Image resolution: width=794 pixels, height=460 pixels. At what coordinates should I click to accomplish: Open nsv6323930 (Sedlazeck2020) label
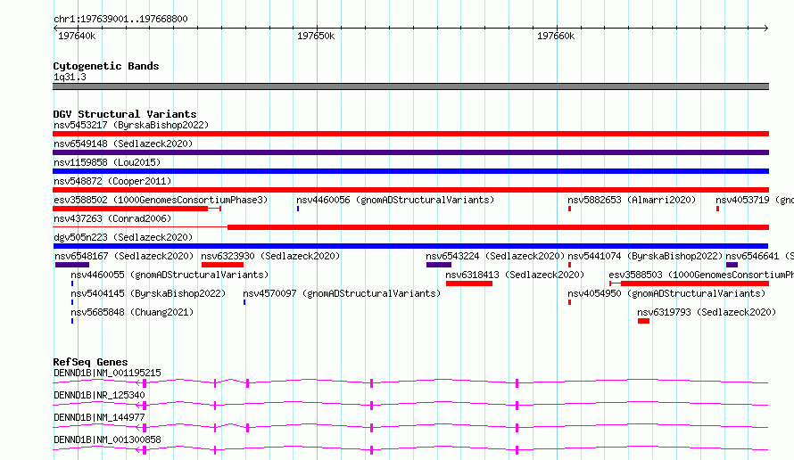pos(270,256)
